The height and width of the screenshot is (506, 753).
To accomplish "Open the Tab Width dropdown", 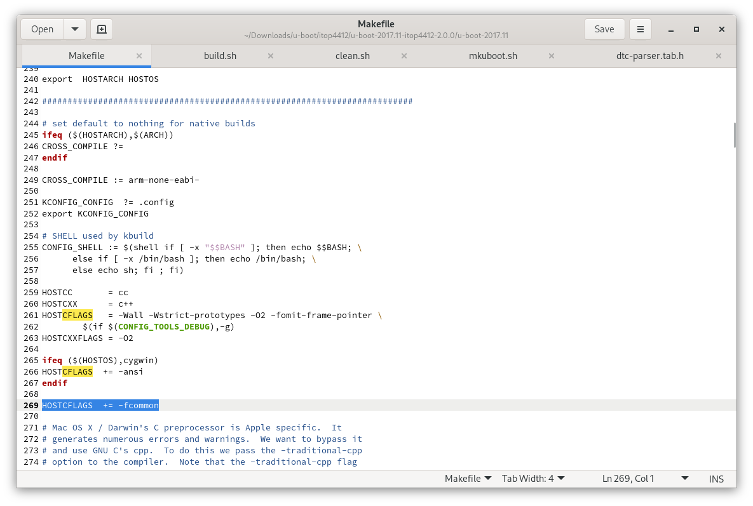I will click(x=533, y=479).
